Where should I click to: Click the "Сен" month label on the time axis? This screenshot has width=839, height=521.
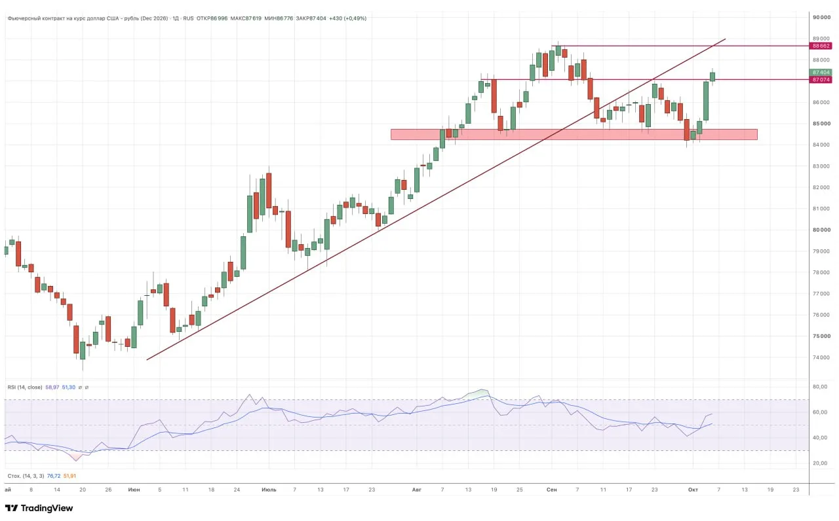pos(552,489)
